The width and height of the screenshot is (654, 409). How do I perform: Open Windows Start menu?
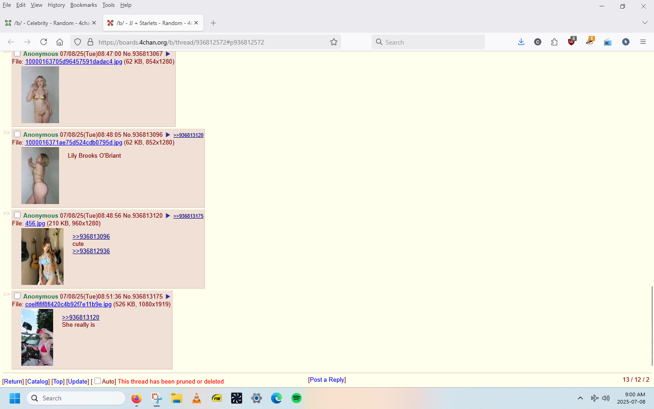pos(15,398)
